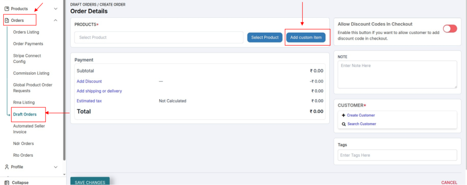This screenshot has width=467, height=185.
Task: Open Commission Listing in sidebar
Action: (x=31, y=73)
